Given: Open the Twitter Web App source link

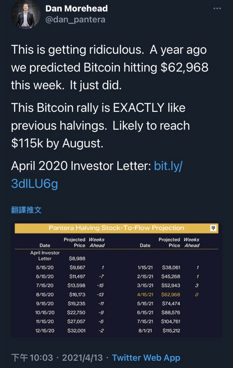Looking at the screenshot, I should (x=146, y=358).
